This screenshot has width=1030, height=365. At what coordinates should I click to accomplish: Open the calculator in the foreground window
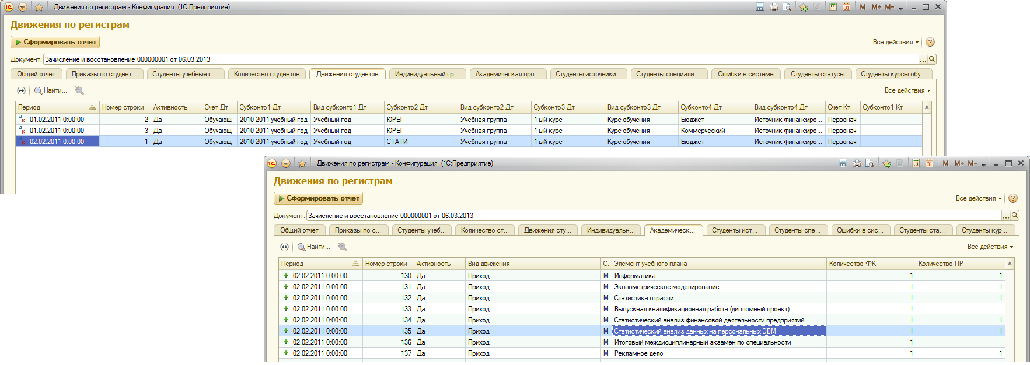pyautogui.click(x=916, y=163)
